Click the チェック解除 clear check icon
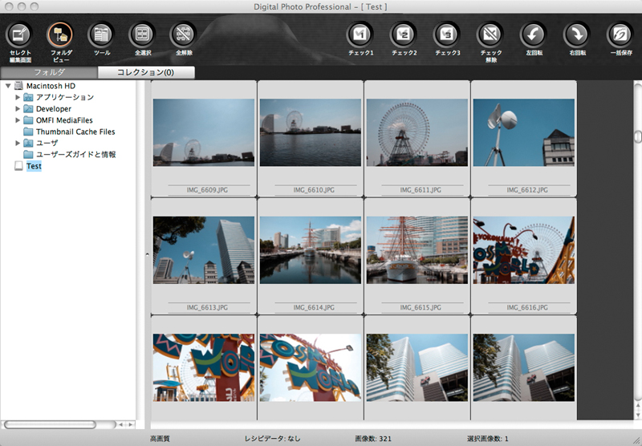 coord(490,34)
